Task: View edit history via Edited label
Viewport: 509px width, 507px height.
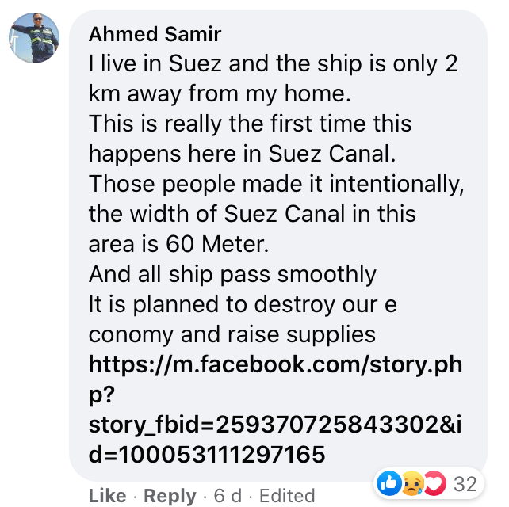Action: pyautogui.click(x=287, y=496)
